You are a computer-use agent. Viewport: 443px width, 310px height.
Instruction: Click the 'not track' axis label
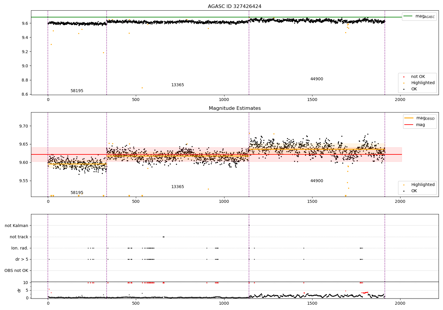[19, 237]
